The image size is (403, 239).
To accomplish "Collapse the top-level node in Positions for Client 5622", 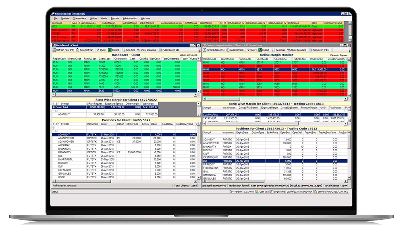I will coord(54,128).
